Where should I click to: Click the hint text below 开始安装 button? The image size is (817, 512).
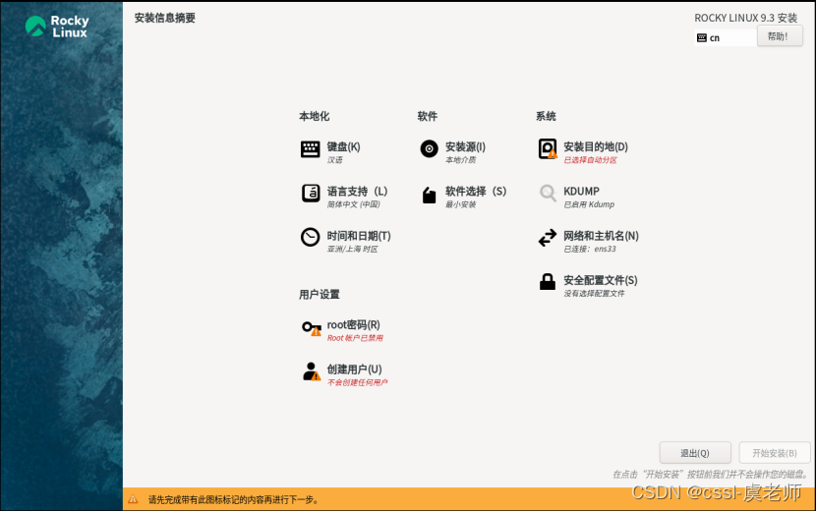pyautogui.click(x=711, y=475)
